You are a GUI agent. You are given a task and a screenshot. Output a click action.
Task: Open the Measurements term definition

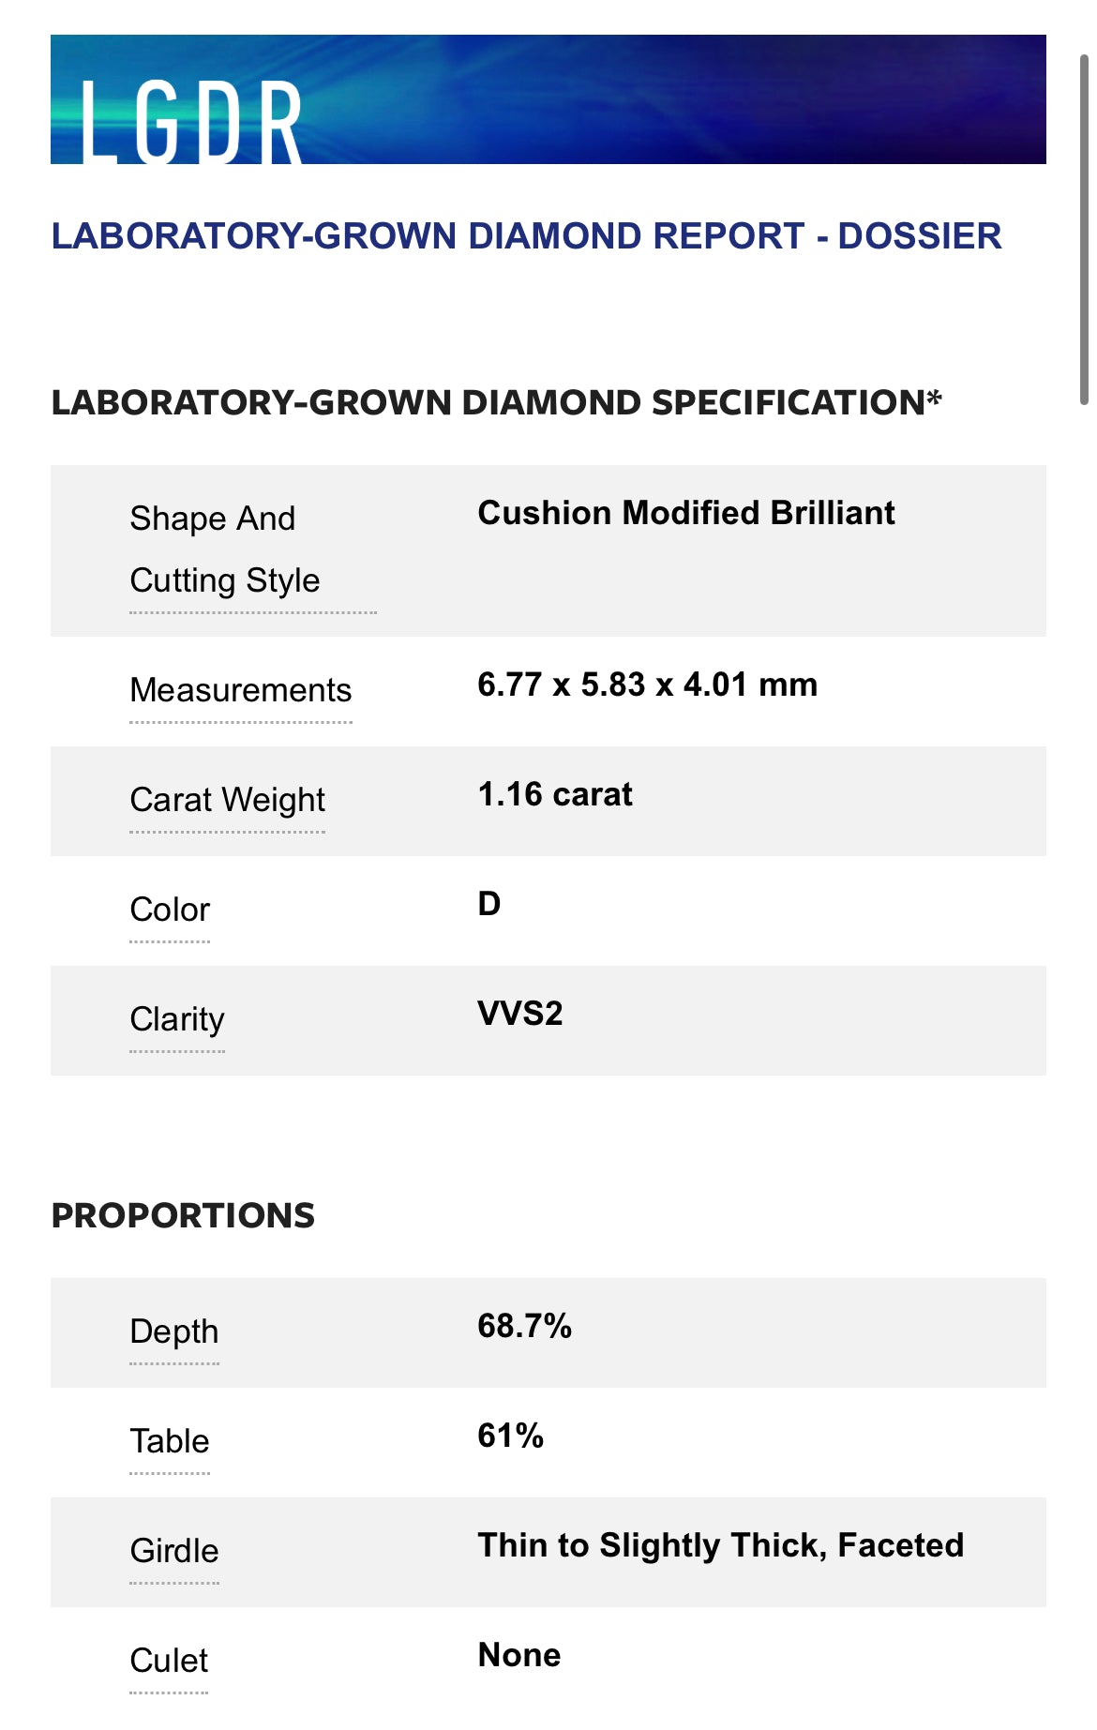point(241,691)
